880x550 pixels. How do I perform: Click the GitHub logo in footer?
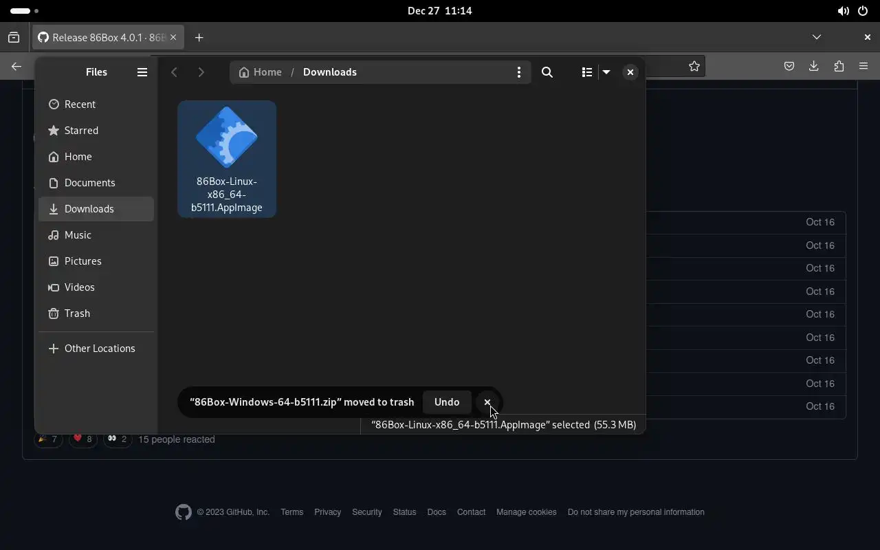(184, 512)
